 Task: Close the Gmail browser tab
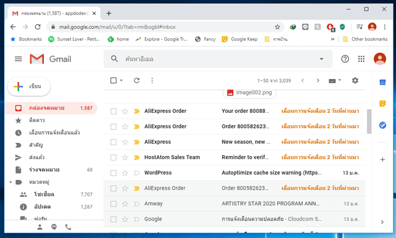94,14
